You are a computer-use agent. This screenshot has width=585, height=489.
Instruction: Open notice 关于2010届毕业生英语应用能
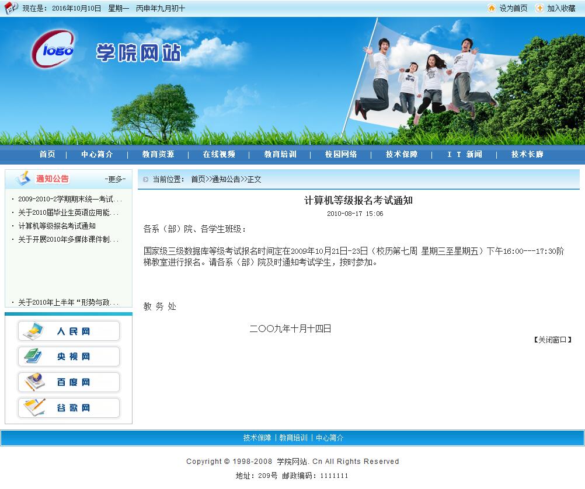(x=68, y=212)
